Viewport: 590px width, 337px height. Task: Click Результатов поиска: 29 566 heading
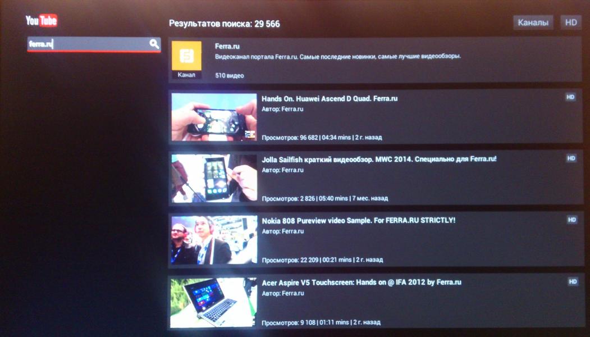(x=224, y=24)
